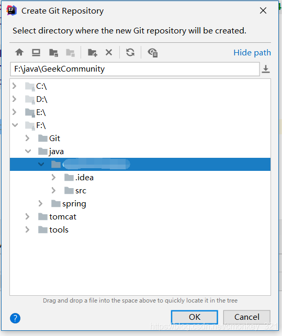Expand the Git folder chevron
Viewport: 282px width, 336px height.
[x=27, y=138]
